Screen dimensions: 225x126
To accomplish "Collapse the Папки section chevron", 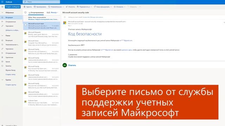I will point(2,36).
